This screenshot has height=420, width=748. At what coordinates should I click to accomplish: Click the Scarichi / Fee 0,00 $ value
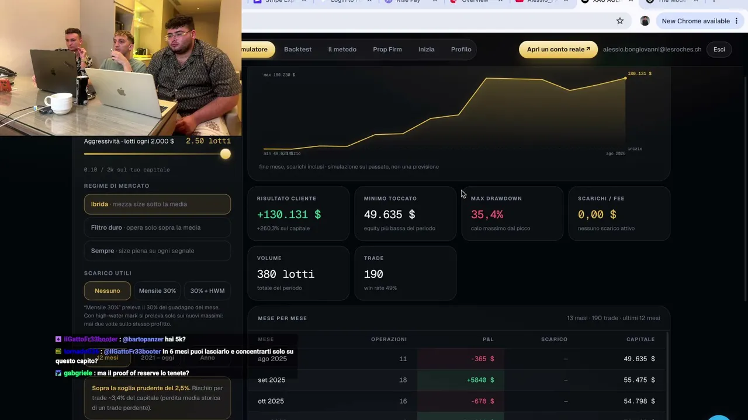[597, 215]
